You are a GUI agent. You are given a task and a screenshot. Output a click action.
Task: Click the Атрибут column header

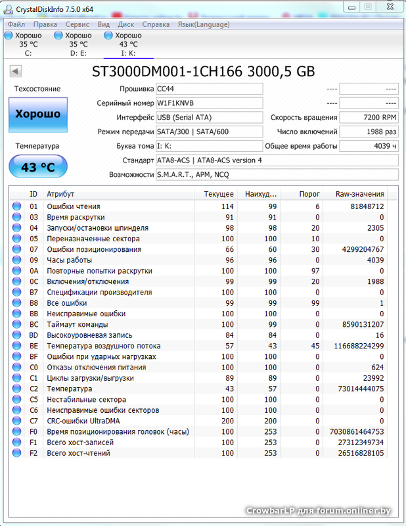(x=119, y=194)
